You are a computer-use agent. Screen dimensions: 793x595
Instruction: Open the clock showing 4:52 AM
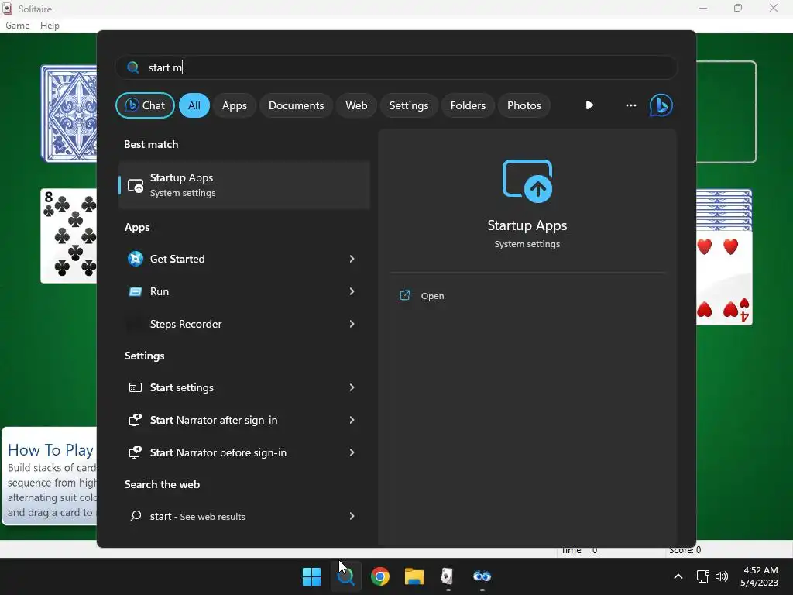[x=759, y=576]
